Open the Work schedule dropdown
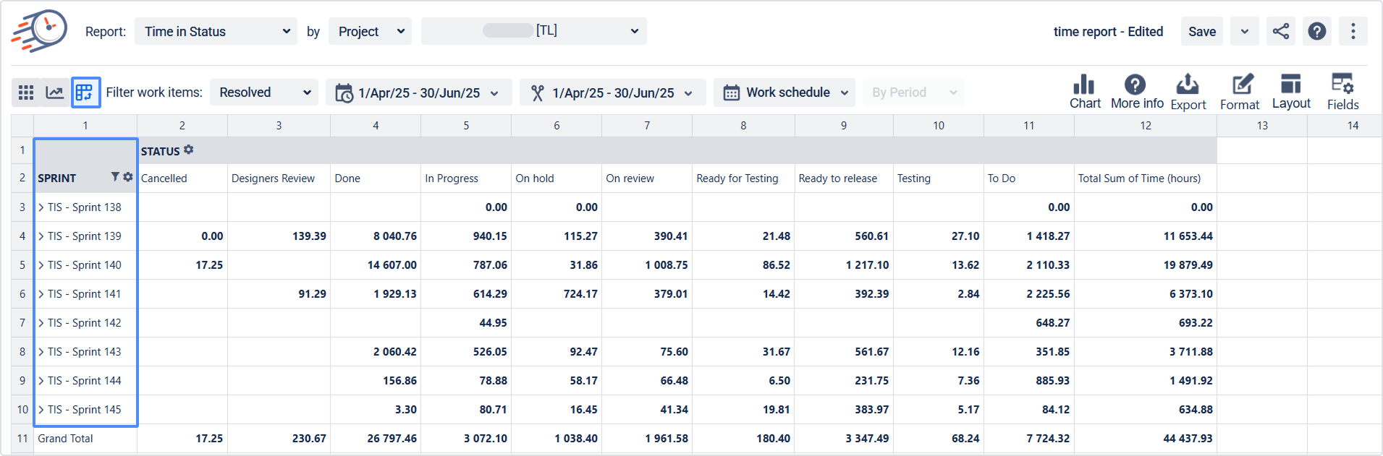The width and height of the screenshot is (1383, 456). [784, 93]
